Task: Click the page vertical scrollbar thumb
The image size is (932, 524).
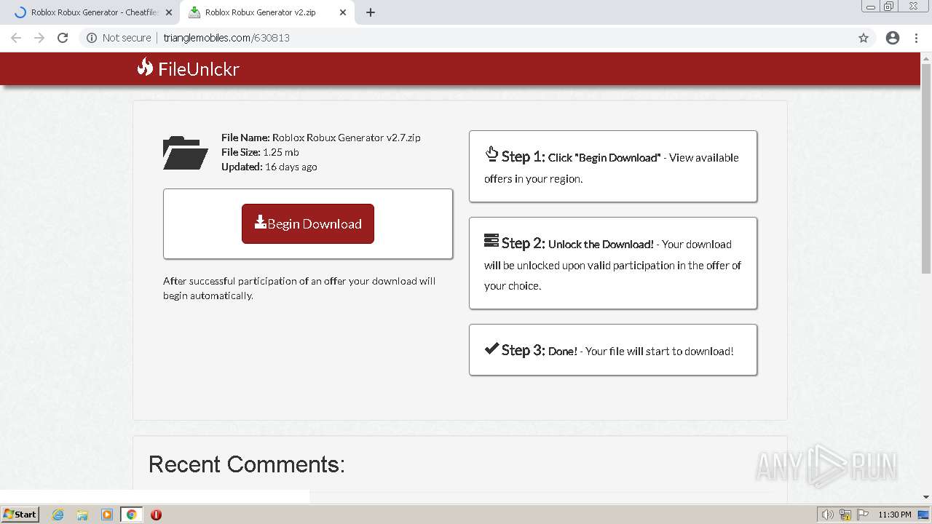Action: coord(926,169)
